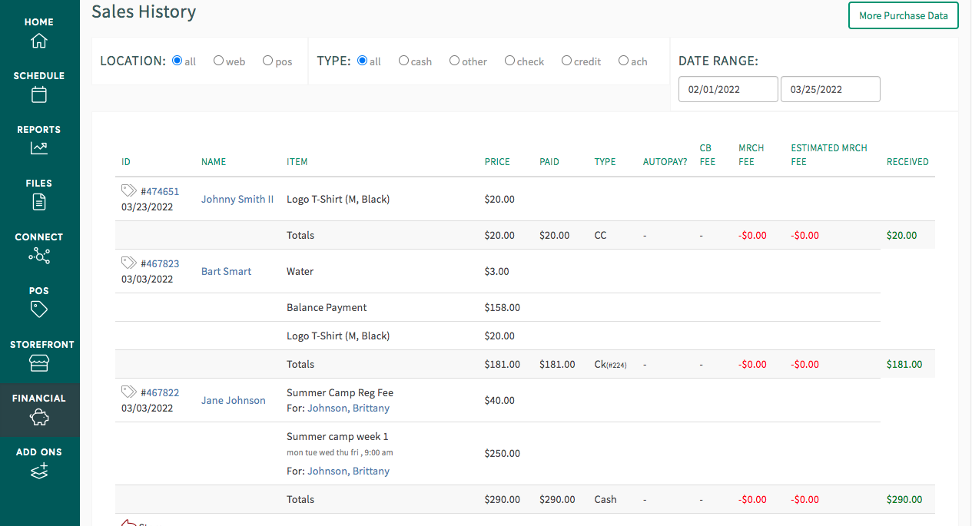Filter type by cash radio button
The width and height of the screenshot is (972, 526).
(403, 61)
